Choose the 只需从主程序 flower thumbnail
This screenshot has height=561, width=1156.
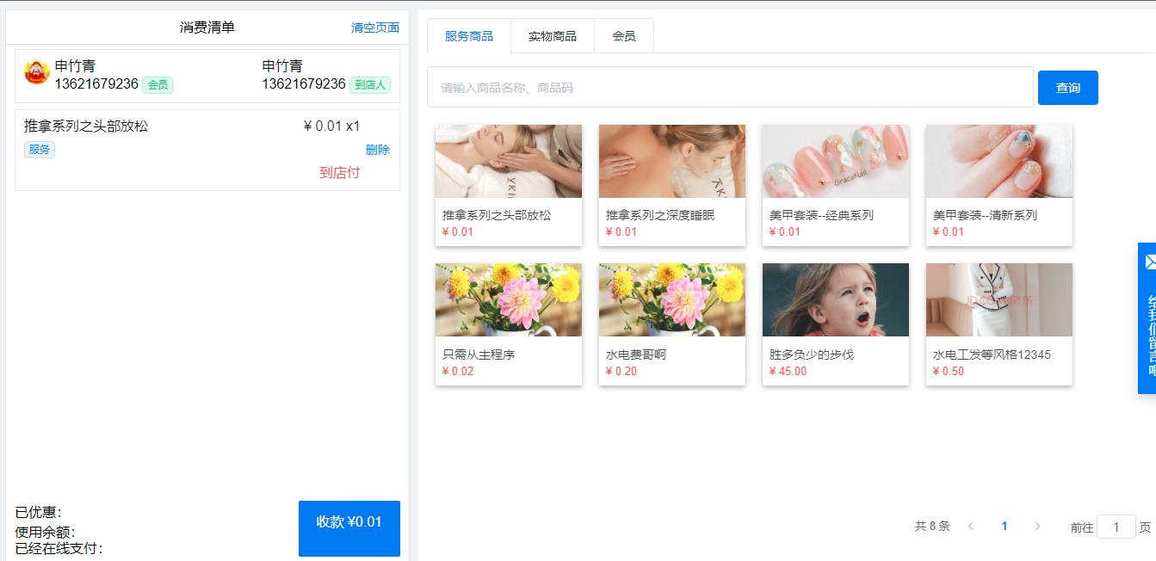coord(509,300)
